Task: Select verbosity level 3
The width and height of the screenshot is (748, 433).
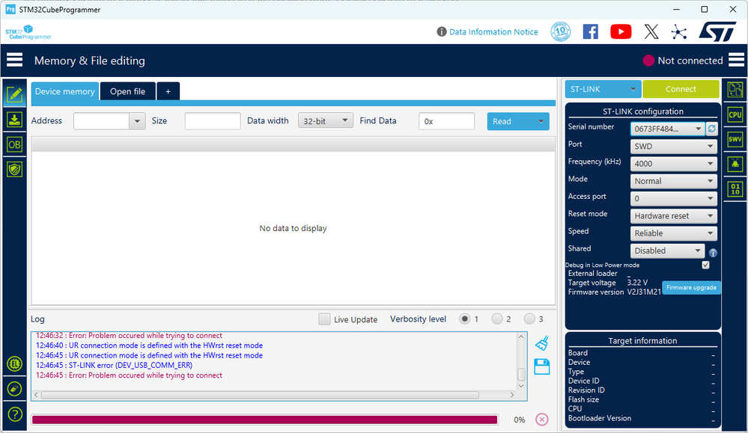Action: 529,319
